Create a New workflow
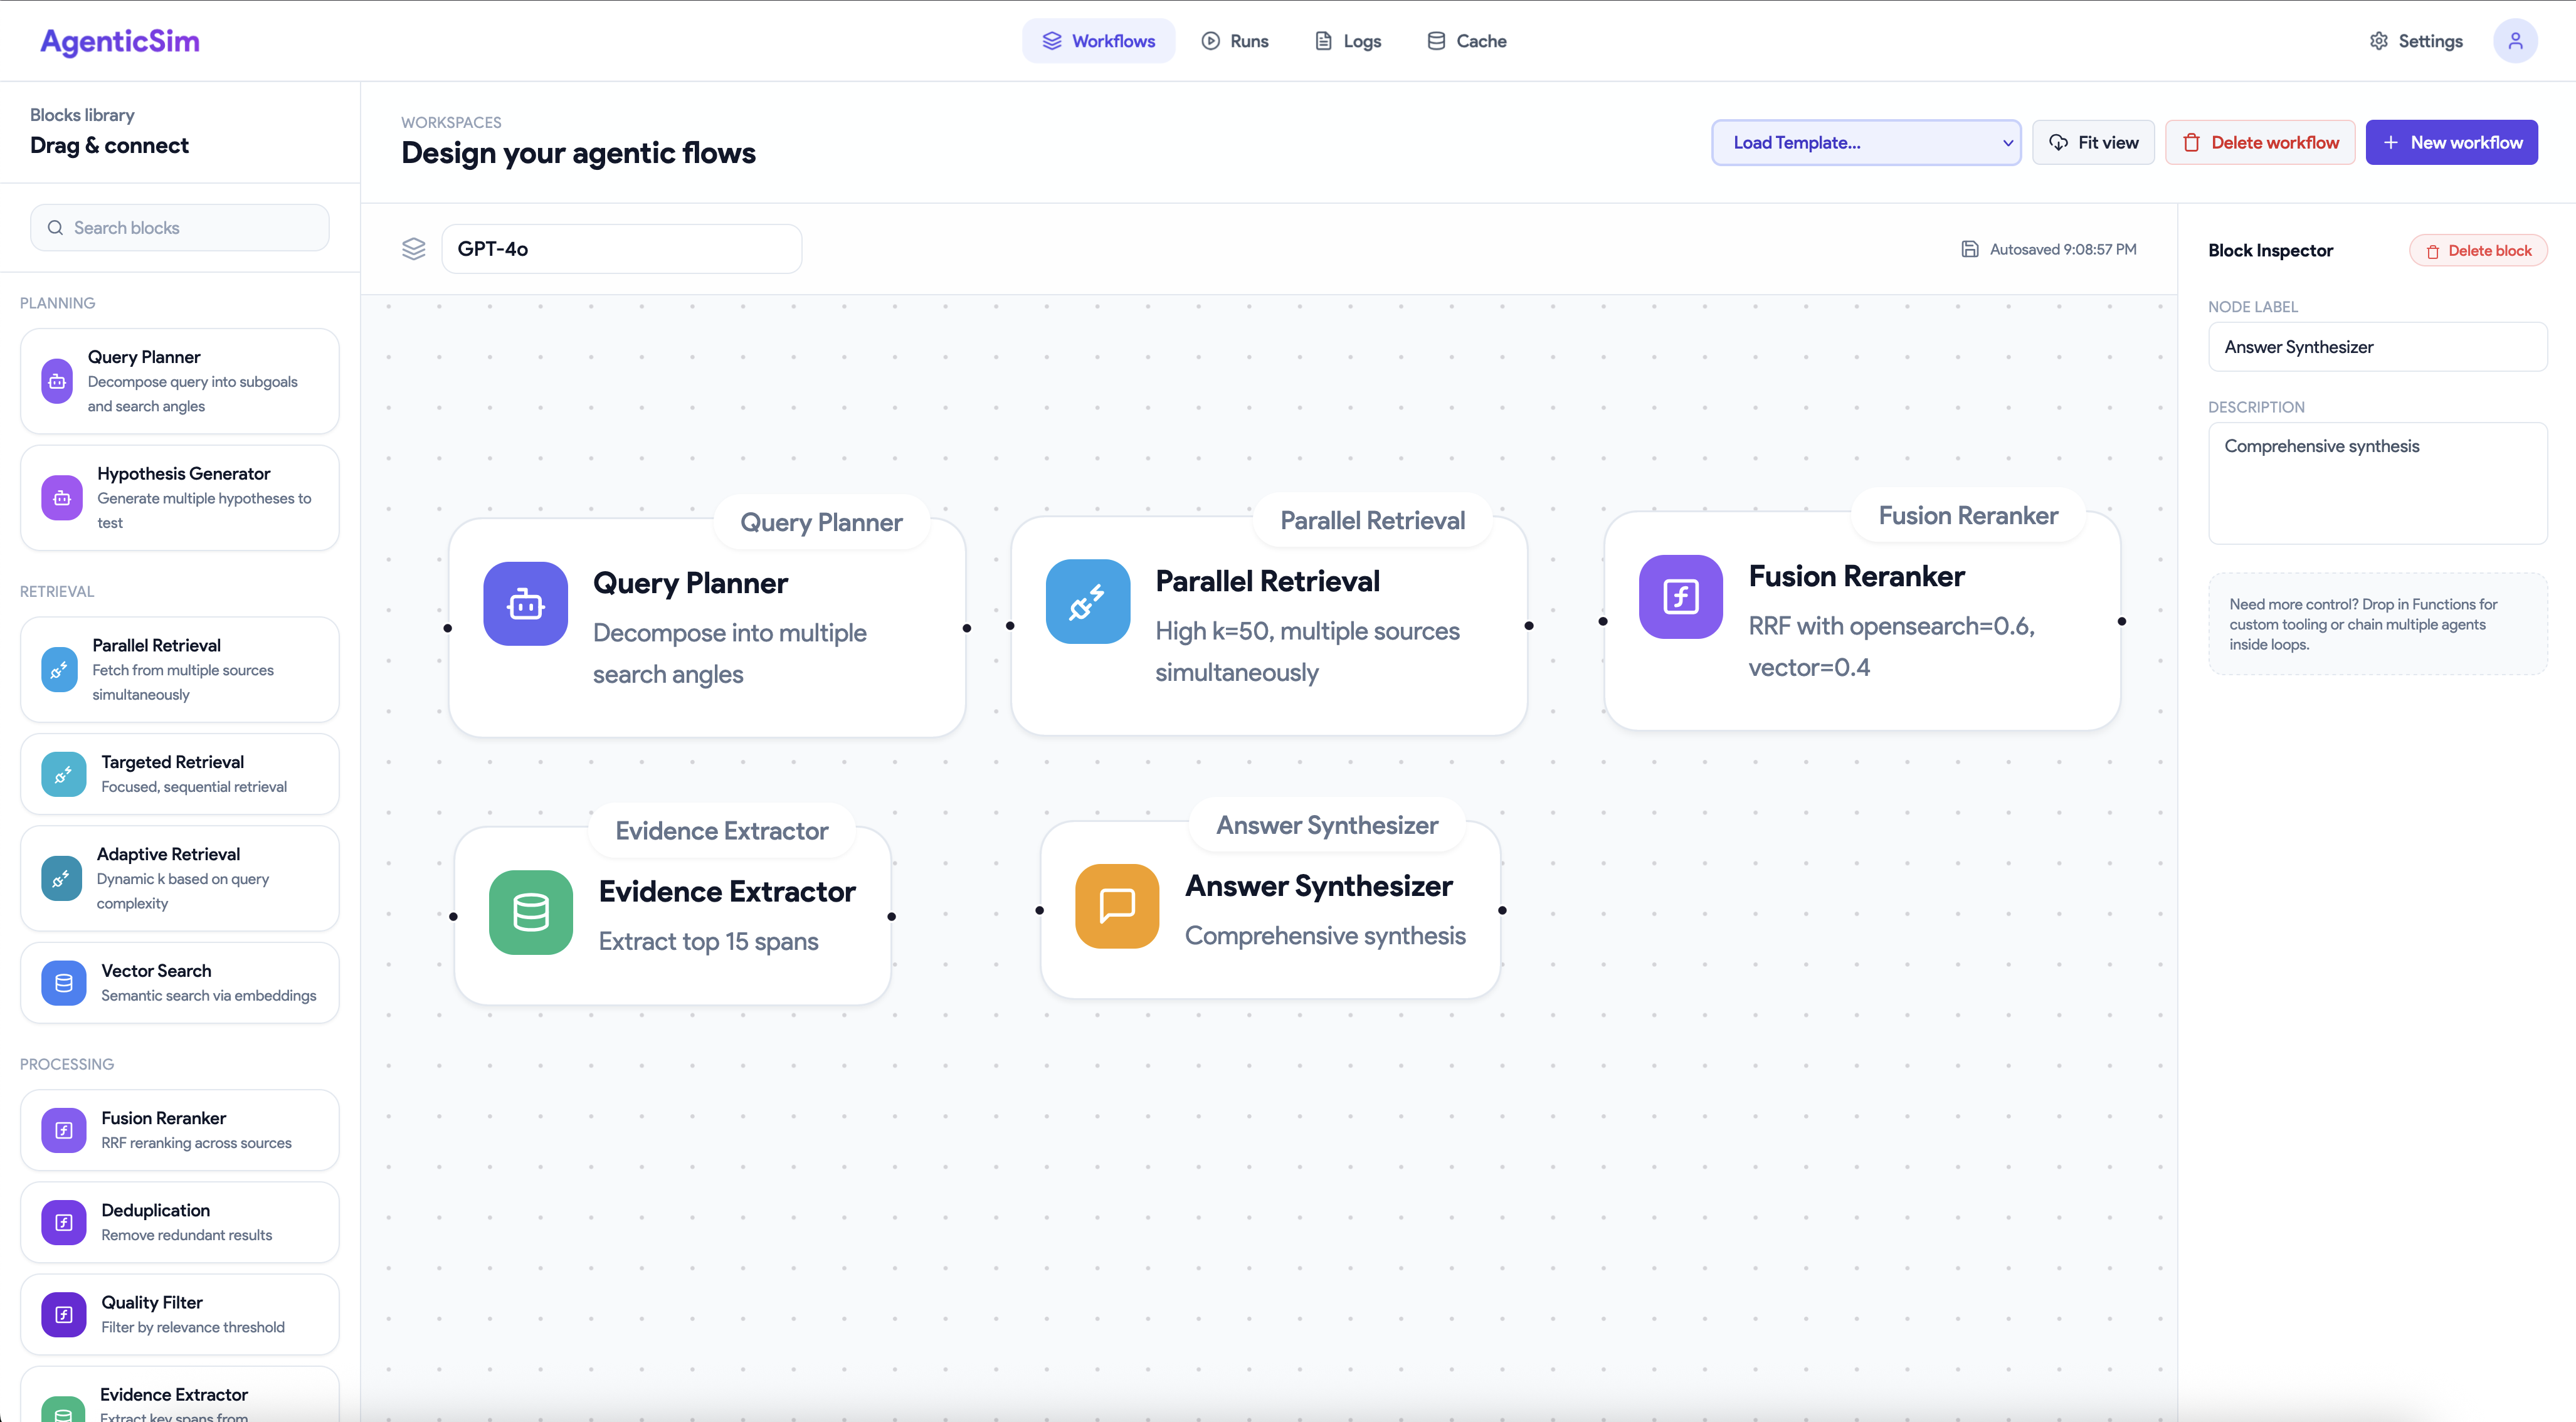This screenshot has width=2576, height=1422. click(2451, 142)
